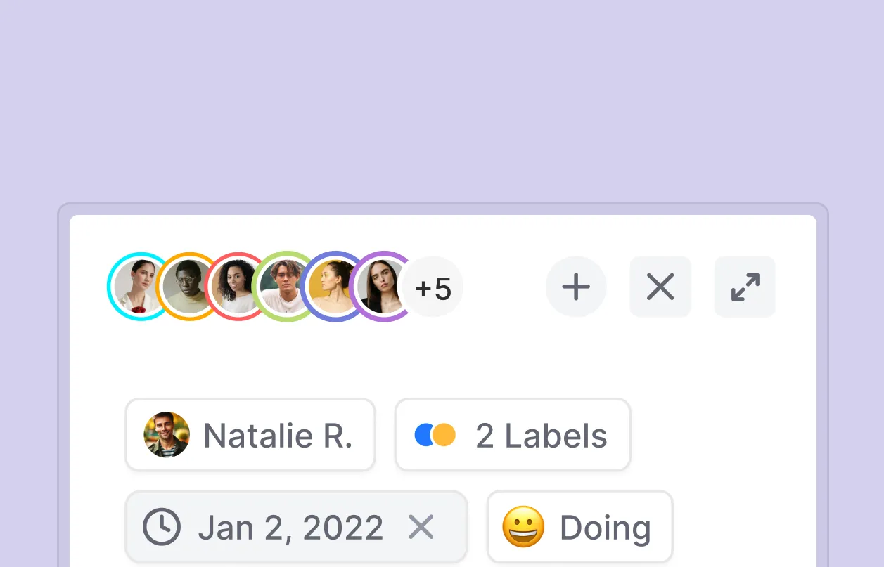The height and width of the screenshot is (567, 884).
Task: Click the Jan 2, 2022 date text
Action: click(290, 527)
